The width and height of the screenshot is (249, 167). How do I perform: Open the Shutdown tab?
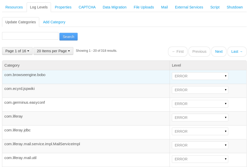[235, 7]
